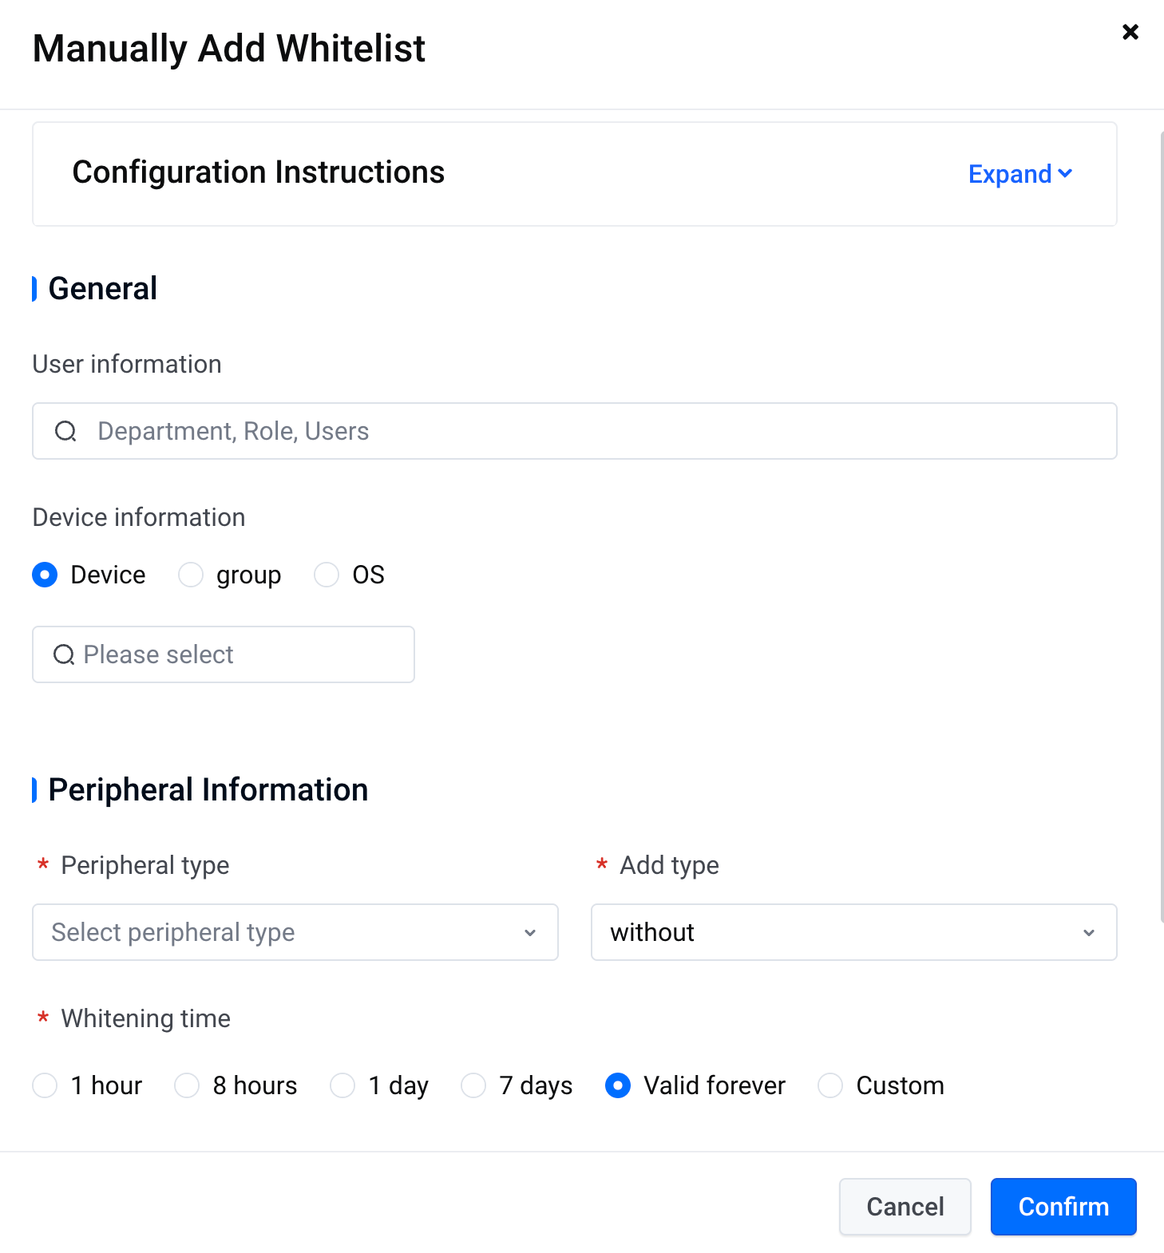
Task: Click the Cancel button
Action: click(x=905, y=1207)
